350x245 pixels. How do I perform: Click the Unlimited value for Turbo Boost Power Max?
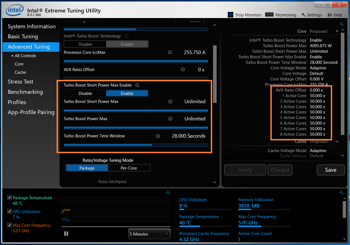coord(195,119)
